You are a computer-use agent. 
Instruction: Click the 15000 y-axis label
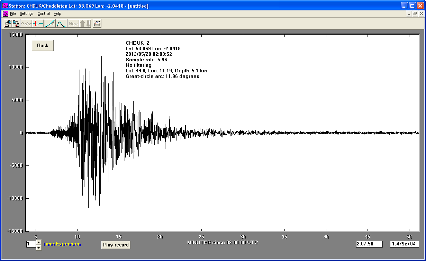click(16, 35)
